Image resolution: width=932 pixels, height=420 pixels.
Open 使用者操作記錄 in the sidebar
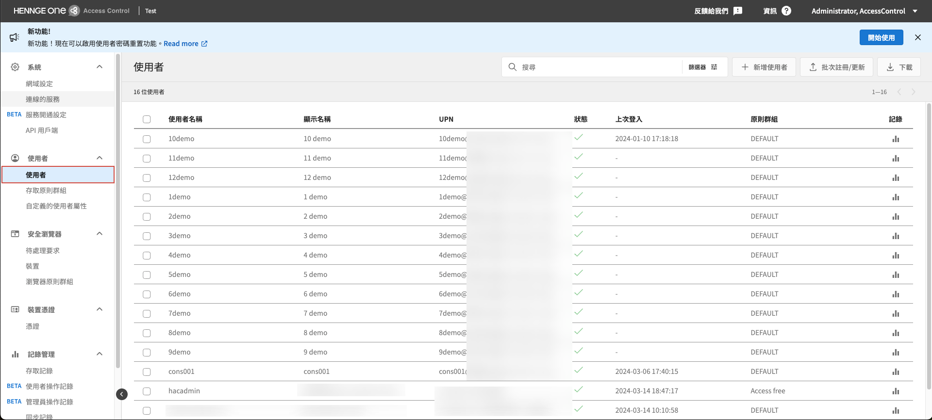click(50, 387)
